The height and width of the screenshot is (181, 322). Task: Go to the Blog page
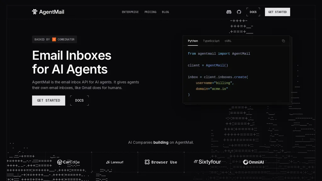pyautogui.click(x=165, y=12)
